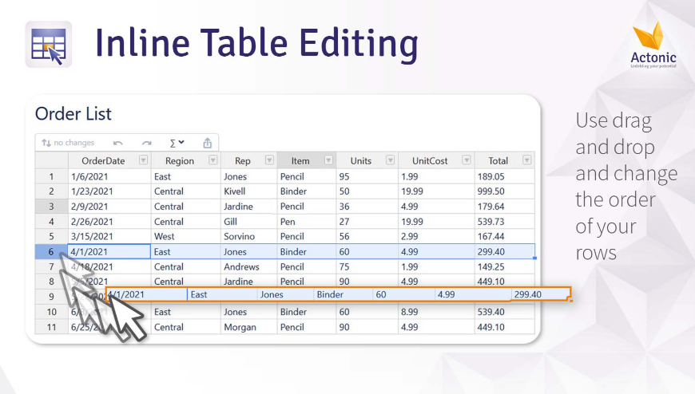Click the UnitCost cell showing 2.99
695x394 pixels.
click(436, 237)
